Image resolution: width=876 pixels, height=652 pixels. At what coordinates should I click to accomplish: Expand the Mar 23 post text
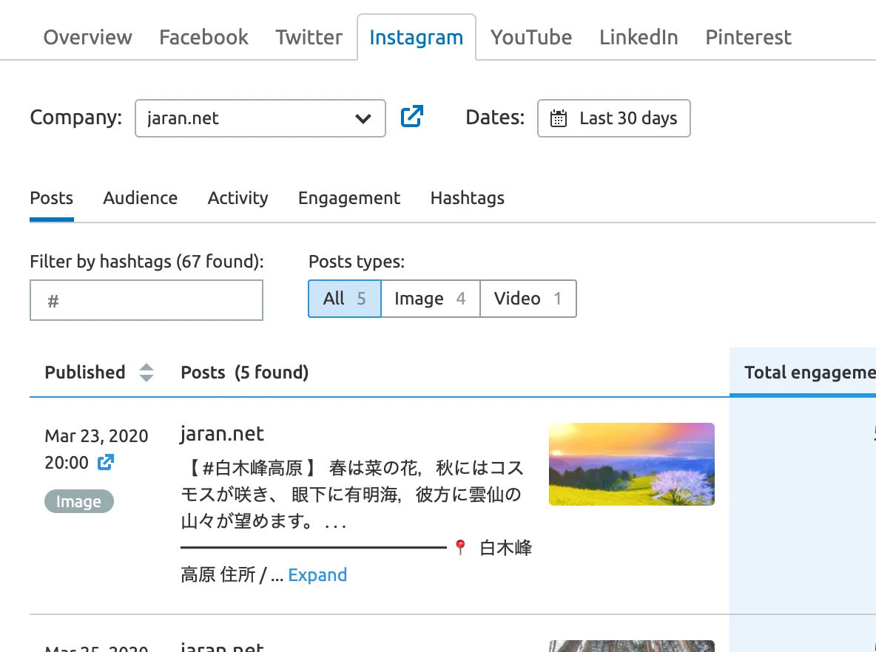[x=317, y=574]
